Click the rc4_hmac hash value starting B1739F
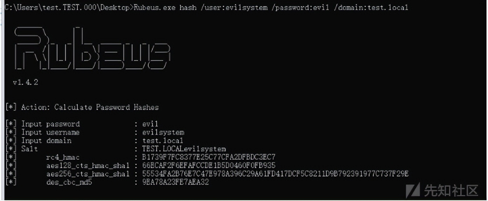Screen dimensions: 488x201 [209, 157]
